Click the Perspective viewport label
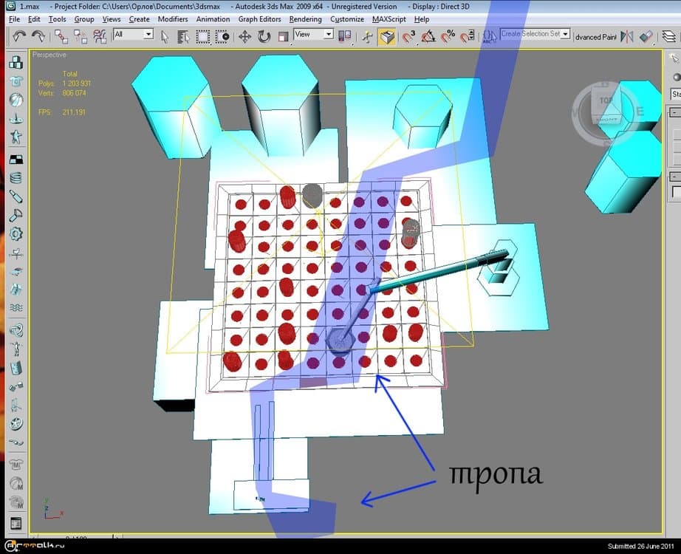The width and height of the screenshot is (681, 554). click(49, 55)
